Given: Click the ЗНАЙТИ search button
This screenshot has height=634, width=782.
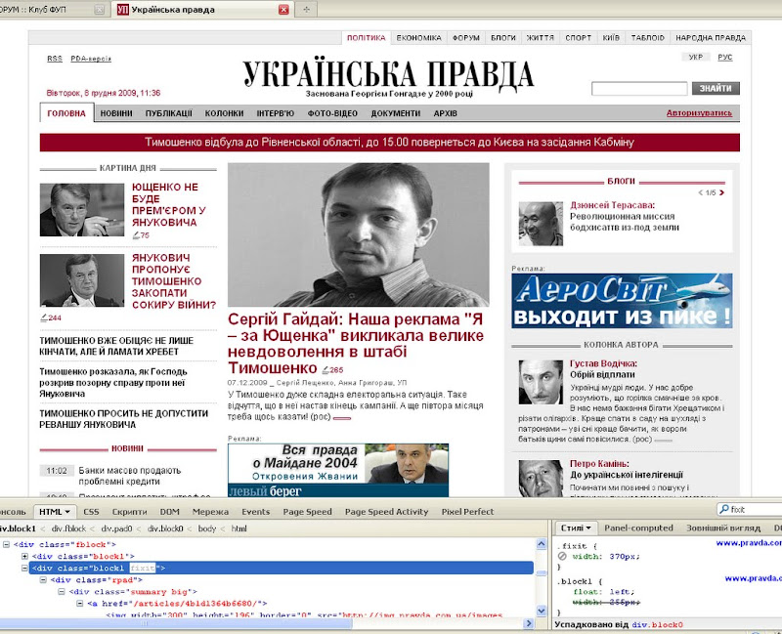Looking at the screenshot, I should click(x=717, y=88).
